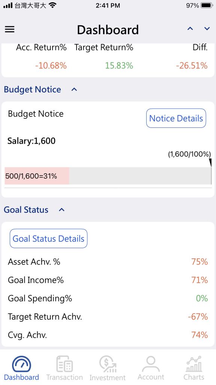Open Notice Details button

click(x=176, y=118)
